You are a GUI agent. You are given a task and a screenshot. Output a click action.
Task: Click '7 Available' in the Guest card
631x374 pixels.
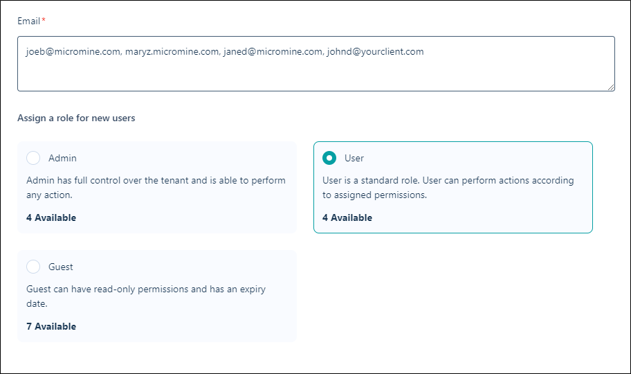(51, 326)
